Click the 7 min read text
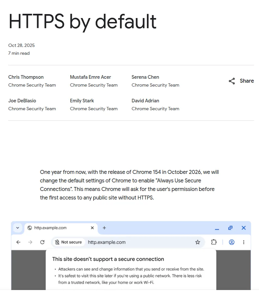Image resolution: width=259 pixels, height=292 pixels. point(19,53)
